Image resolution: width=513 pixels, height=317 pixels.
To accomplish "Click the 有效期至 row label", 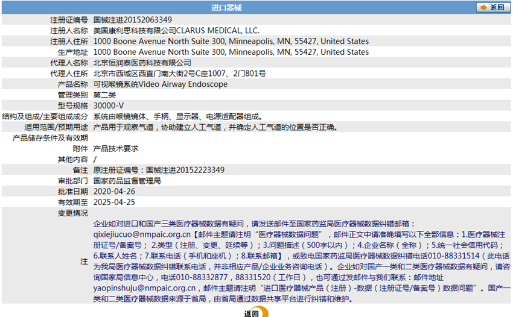I will coord(73,202).
